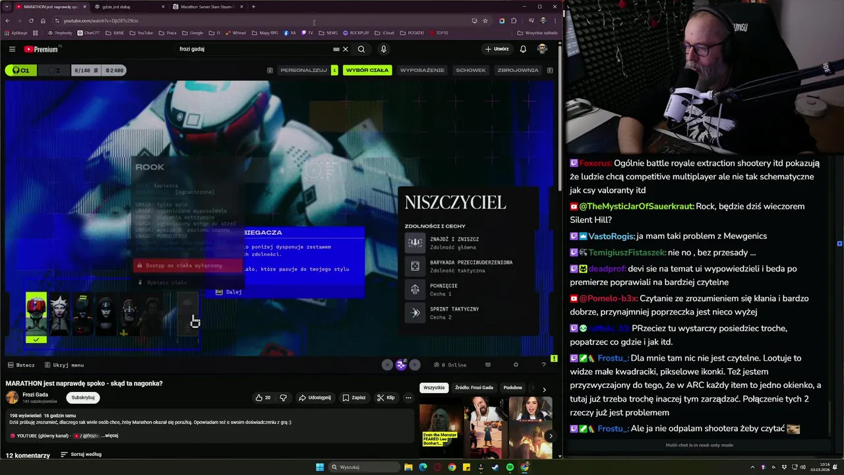Reload the page in Chrome
This screenshot has width=844, height=475.
[30, 20]
